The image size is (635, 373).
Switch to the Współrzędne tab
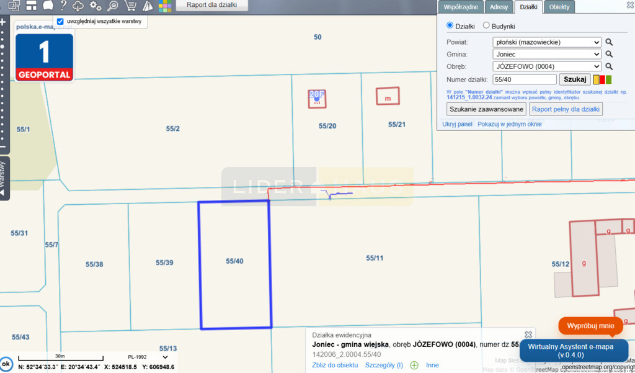coord(461,7)
